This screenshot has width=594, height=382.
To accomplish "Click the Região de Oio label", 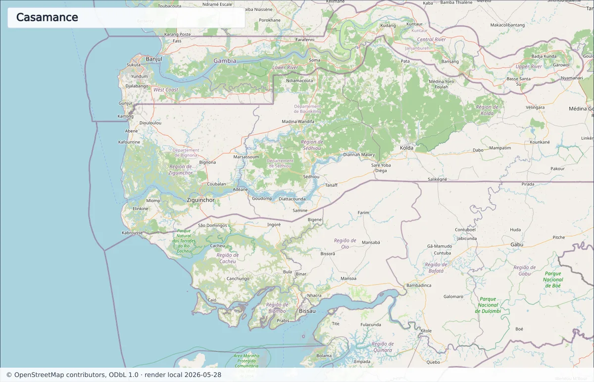I will click(x=345, y=243).
